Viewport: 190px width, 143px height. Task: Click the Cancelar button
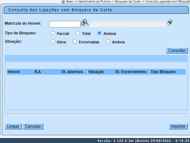point(33,126)
